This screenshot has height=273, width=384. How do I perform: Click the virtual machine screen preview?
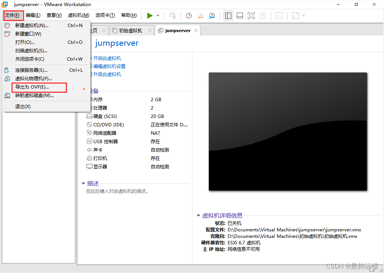(288, 131)
